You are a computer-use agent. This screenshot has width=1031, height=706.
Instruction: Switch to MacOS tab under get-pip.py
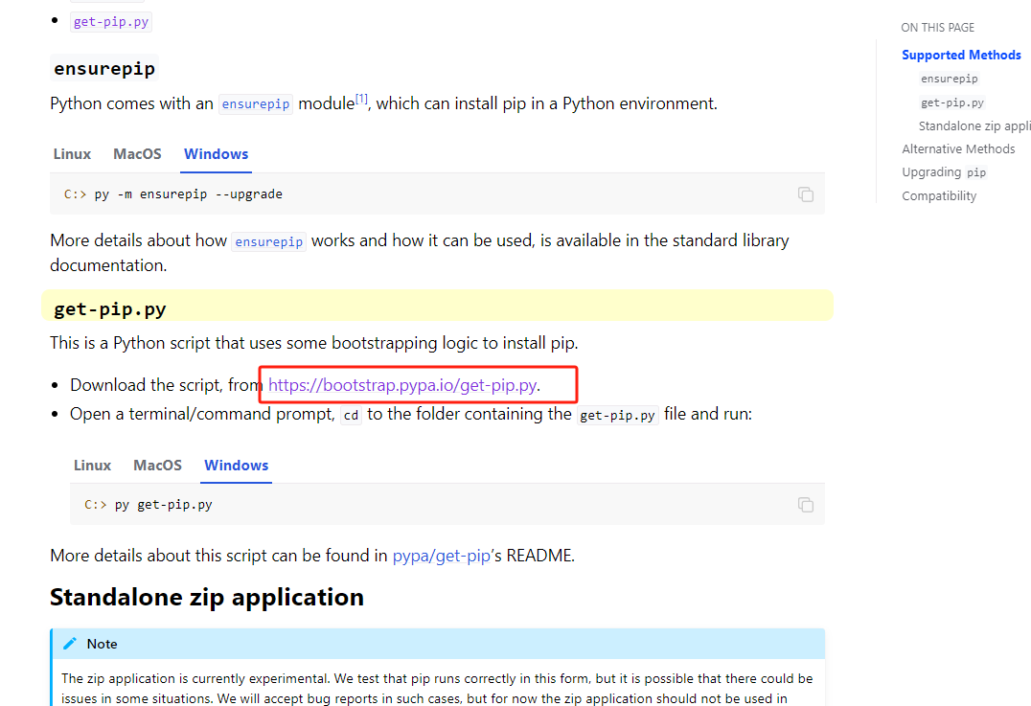(x=157, y=466)
